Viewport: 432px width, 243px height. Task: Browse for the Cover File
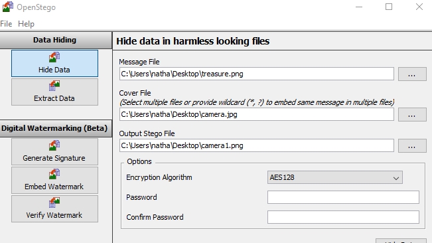[412, 114]
